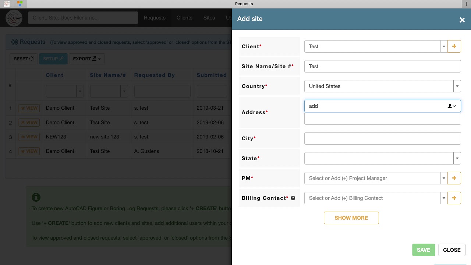This screenshot has height=265, width=471.
Task: View request by A. Guslens
Action: coord(29,151)
